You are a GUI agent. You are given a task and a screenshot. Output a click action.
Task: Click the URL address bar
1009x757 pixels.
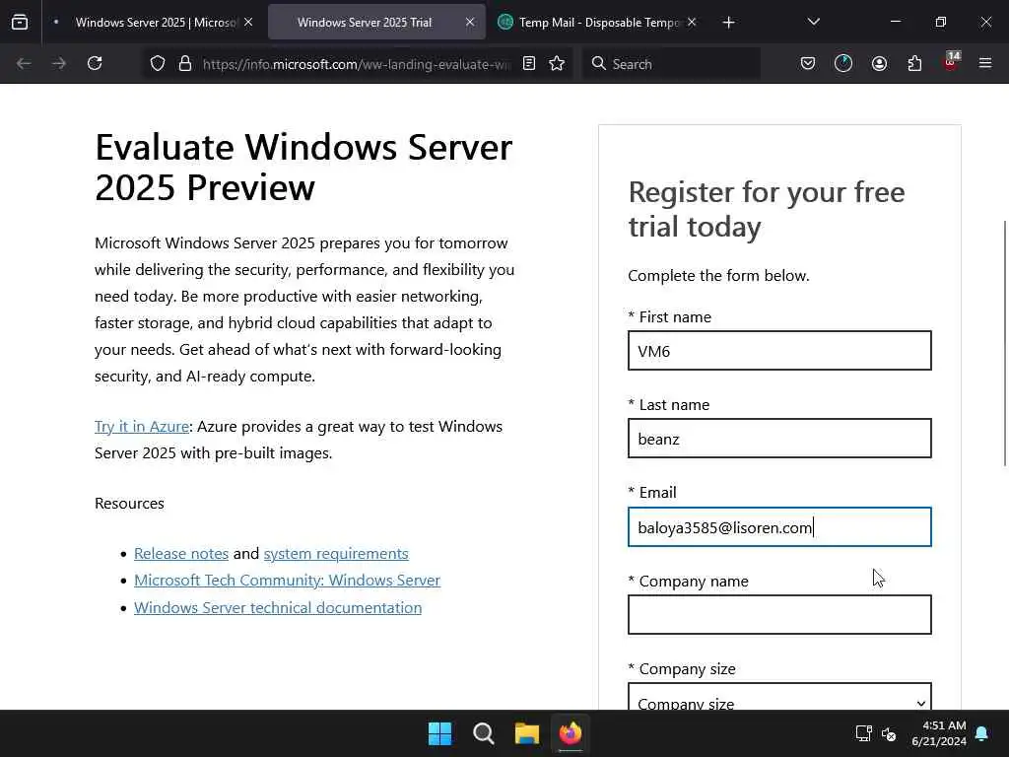[357, 64]
